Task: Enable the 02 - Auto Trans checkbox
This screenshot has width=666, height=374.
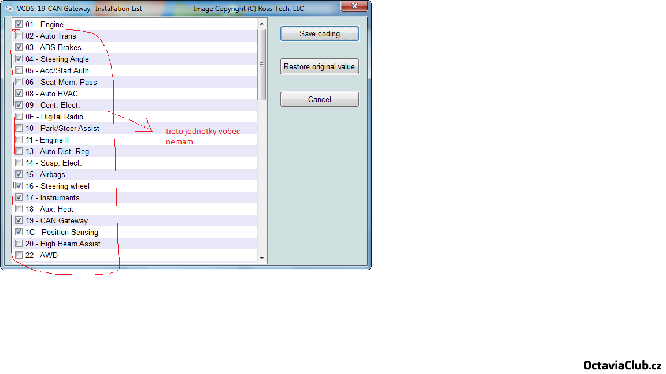Action: pos(19,36)
